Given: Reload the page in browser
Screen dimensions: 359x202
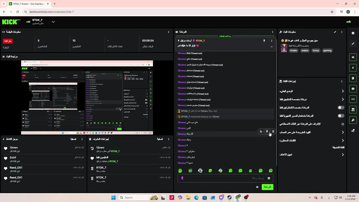Looking at the screenshot, I should coord(17,12).
